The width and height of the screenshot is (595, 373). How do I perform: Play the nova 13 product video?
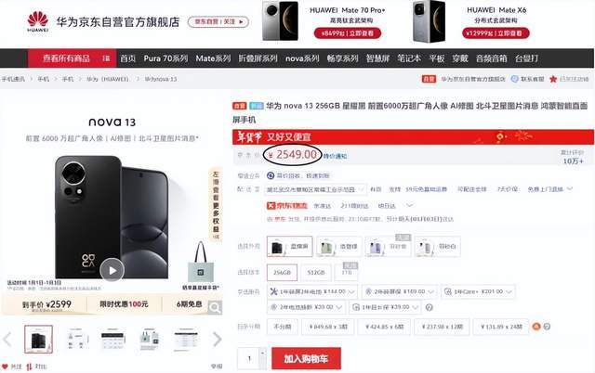(x=112, y=270)
